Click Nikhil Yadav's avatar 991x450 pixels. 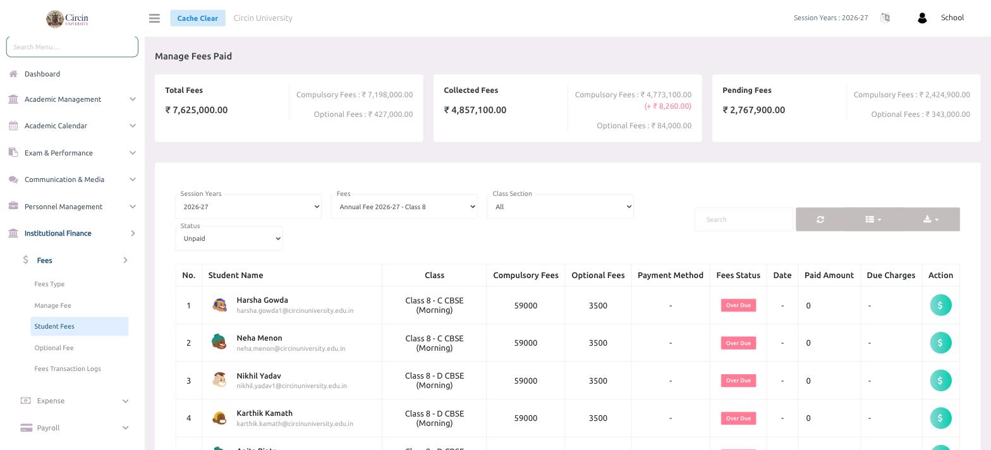click(x=219, y=380)
